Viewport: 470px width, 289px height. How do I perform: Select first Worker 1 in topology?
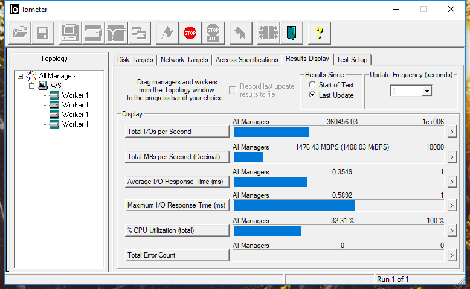pyautogui.click(x=75, y=95)
